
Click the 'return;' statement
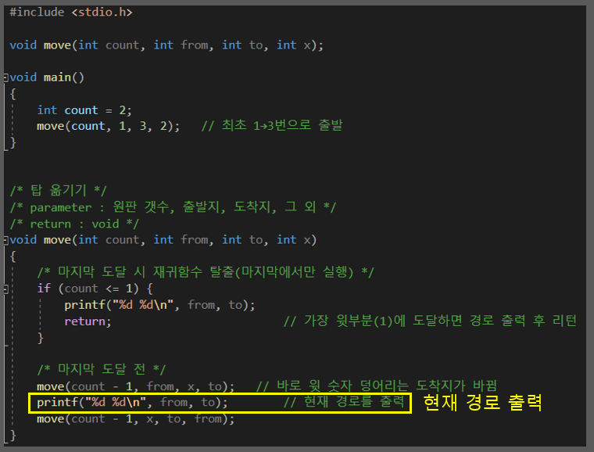tap(88, 321)
